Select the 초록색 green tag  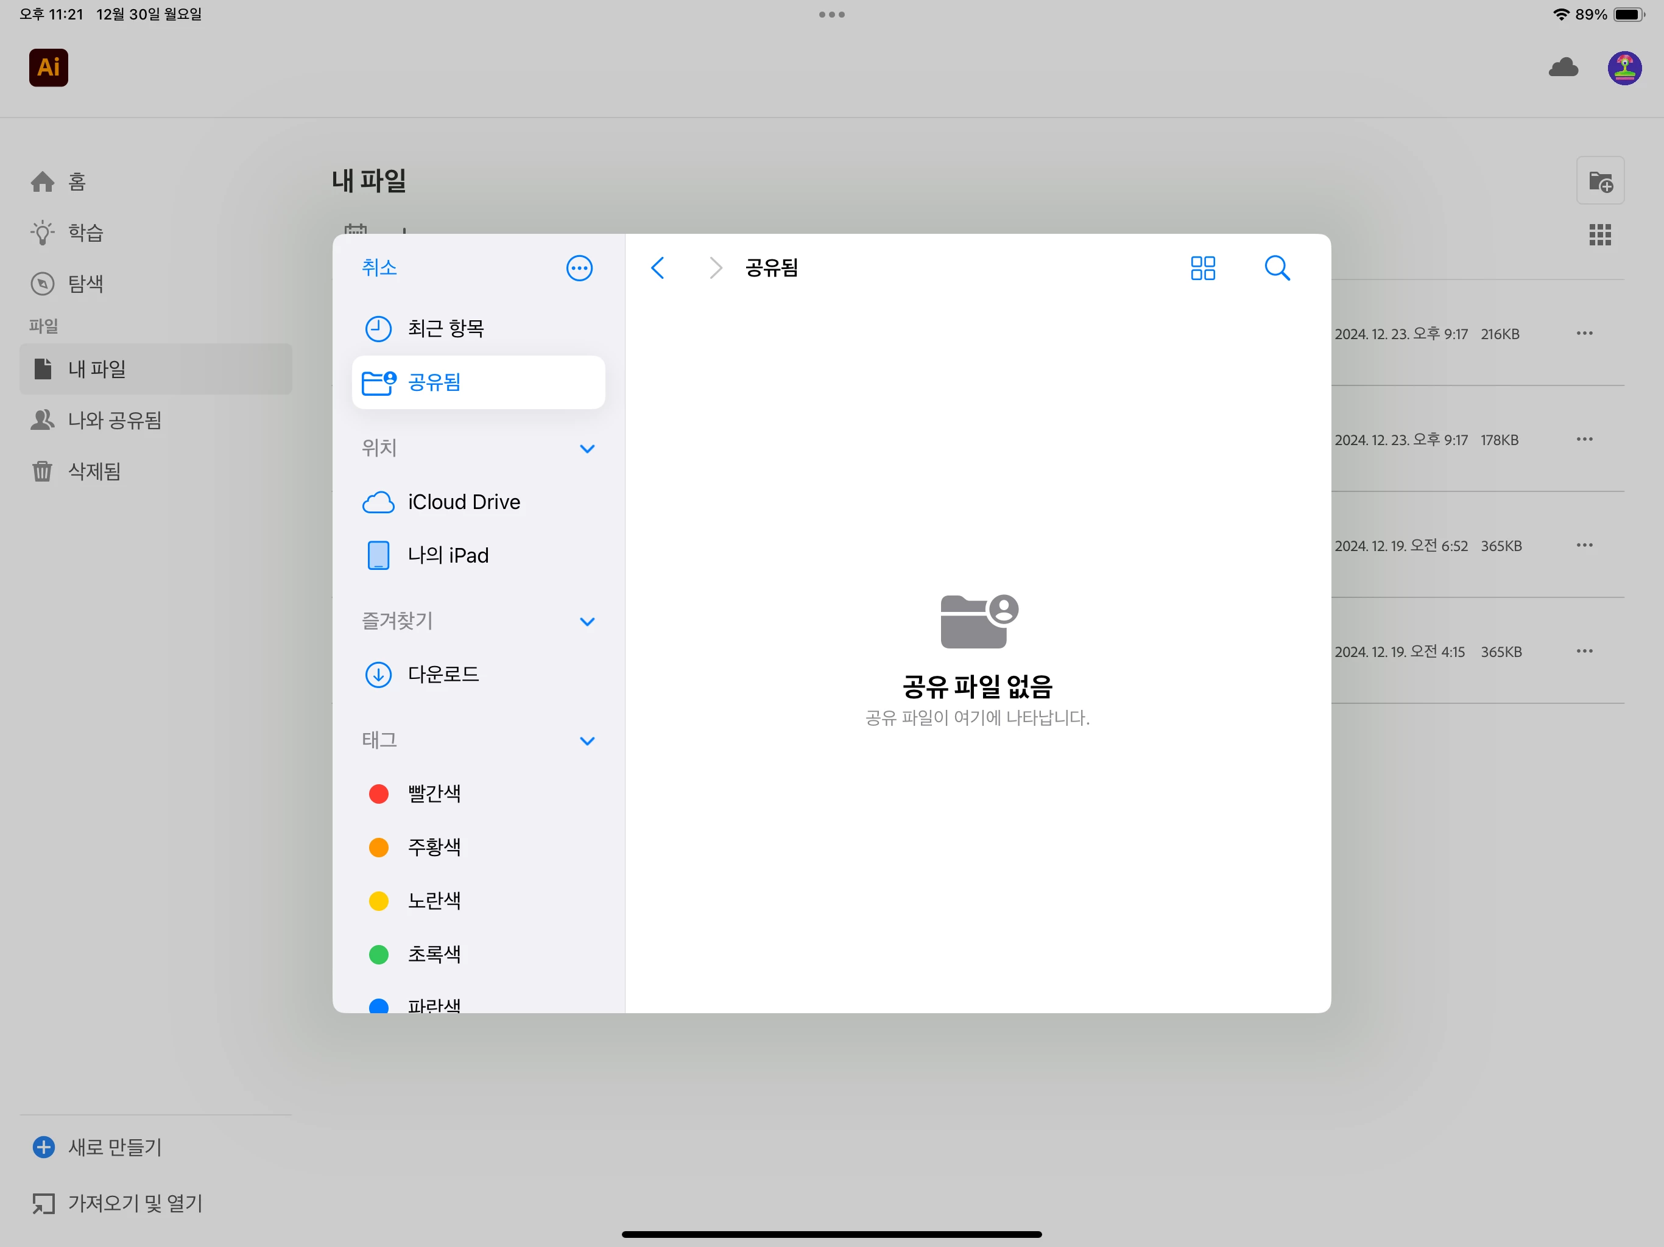pyautogui.click(x=433, y=954)
